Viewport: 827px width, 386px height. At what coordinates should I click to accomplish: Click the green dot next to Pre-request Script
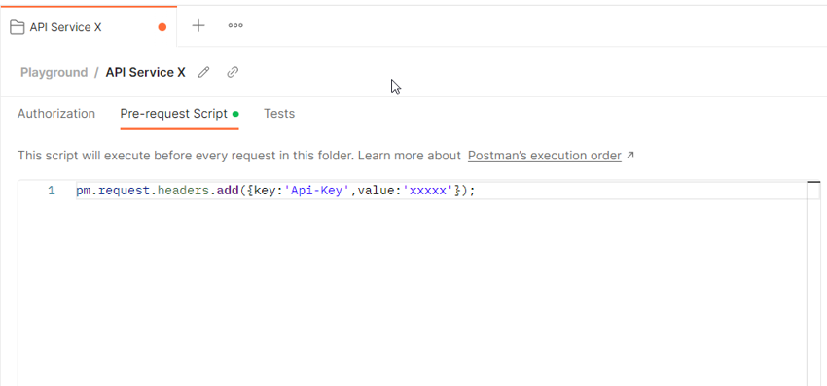coord(235,114)
